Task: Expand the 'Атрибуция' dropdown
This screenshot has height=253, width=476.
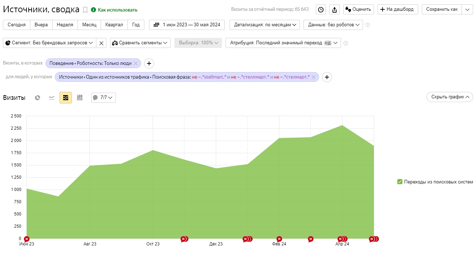Action: point(283,43)
